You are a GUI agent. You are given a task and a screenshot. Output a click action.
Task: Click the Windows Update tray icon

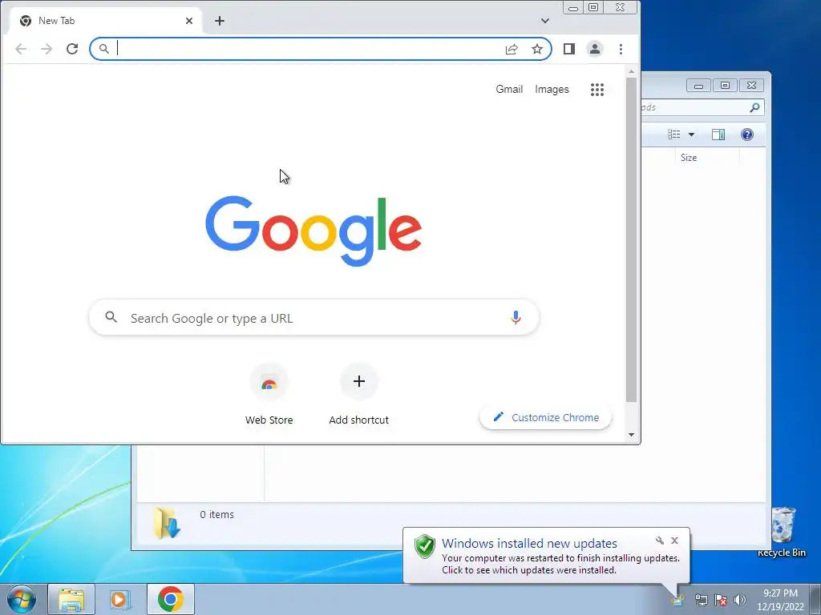[677, 600]
